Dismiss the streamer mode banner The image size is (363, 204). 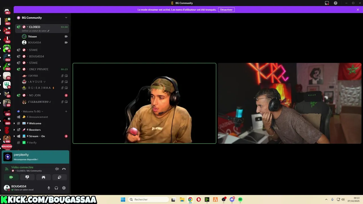(358, 10)
